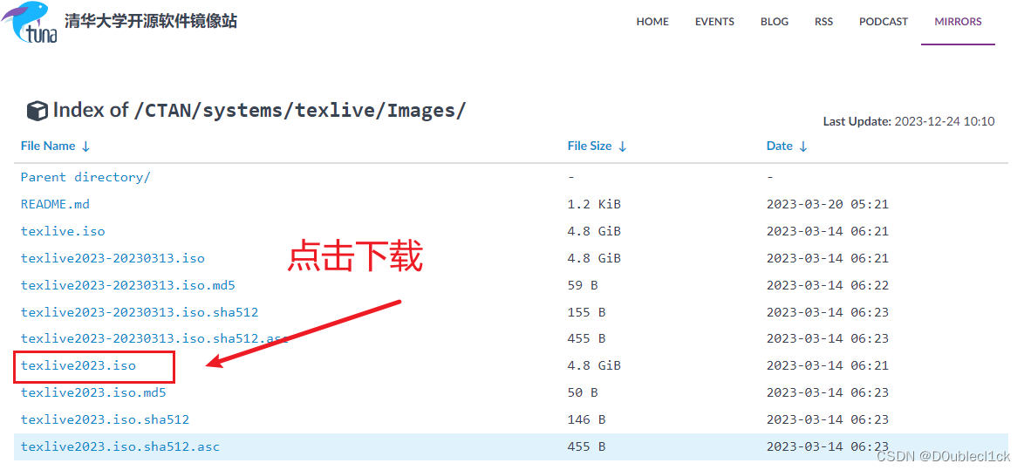Image resolution: width=1024 pixels, height=470 pixels.
Task: Open texlive2023-20230313.iso.md5 link
Action: (x=128, y=285)
